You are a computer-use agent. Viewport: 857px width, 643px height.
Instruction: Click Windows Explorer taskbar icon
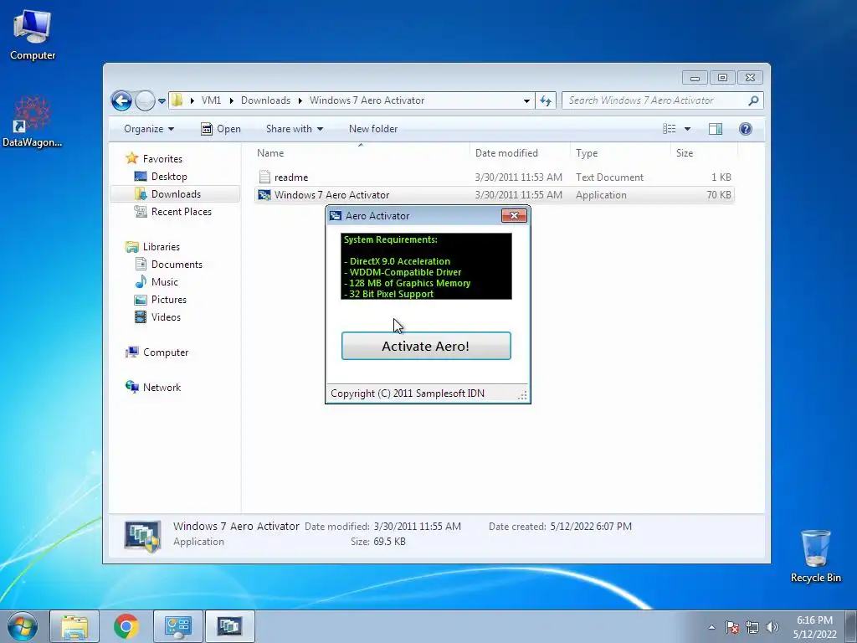coord(74,626)
